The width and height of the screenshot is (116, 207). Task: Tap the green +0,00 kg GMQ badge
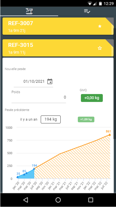click(92, 98)
